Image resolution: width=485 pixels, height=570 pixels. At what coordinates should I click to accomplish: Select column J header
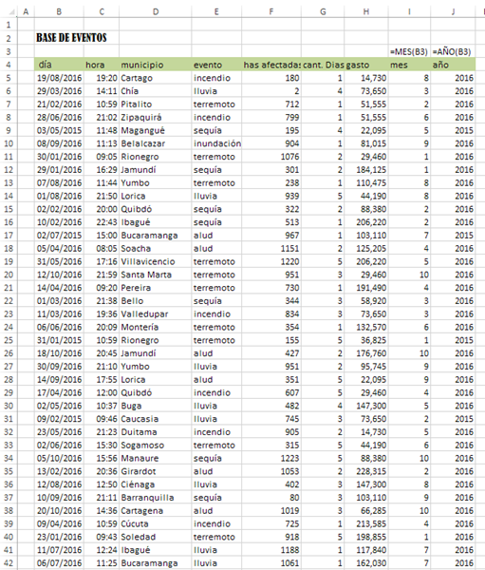453,11
